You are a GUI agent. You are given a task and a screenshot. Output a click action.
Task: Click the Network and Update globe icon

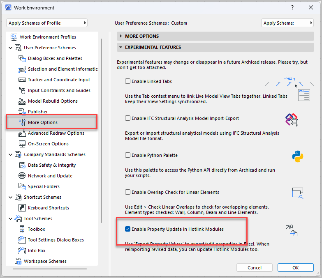coord(22,176)
